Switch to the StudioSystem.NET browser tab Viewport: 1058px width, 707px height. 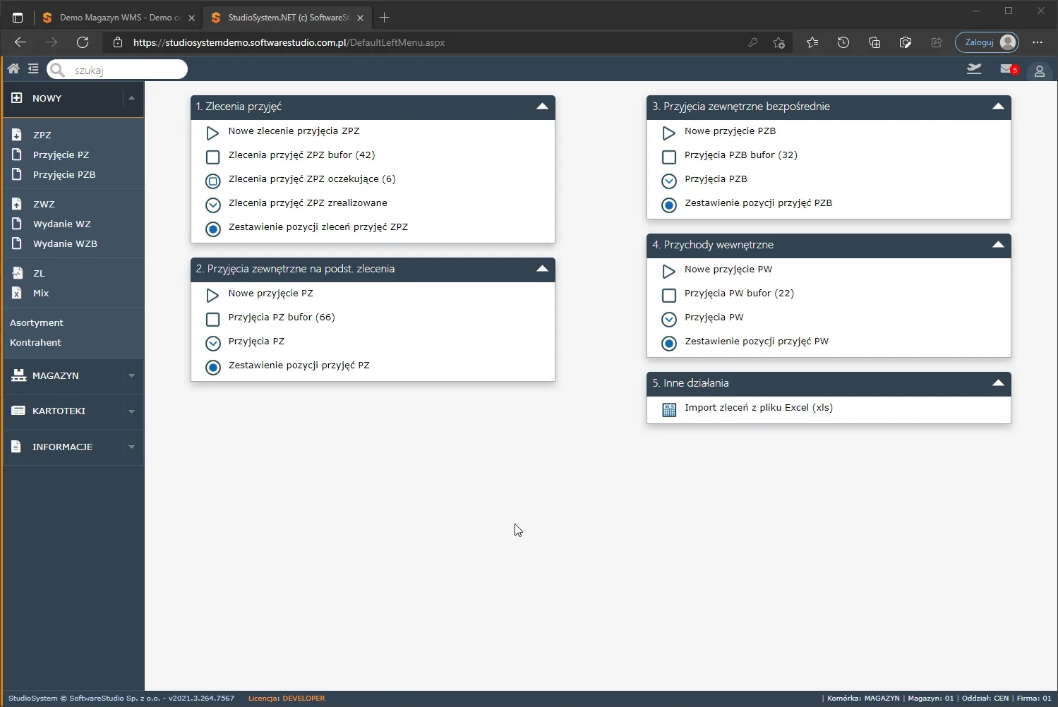(x=288, y=17)
